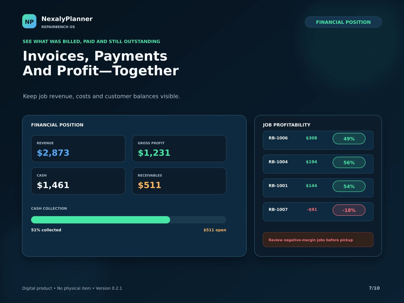Click the 'Keep job revenue, costs' description

pos(102,96)
